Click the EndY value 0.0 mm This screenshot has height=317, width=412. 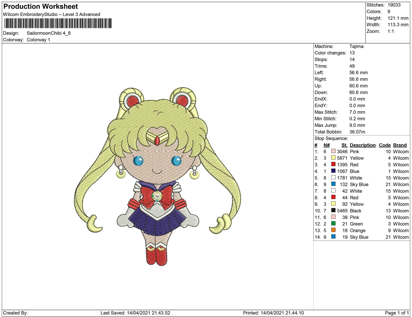tap(357, 105)
